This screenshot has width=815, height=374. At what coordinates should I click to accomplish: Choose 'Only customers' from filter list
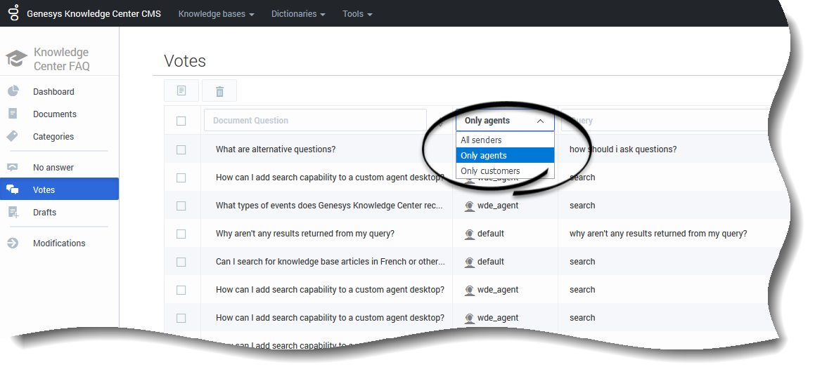490,171
